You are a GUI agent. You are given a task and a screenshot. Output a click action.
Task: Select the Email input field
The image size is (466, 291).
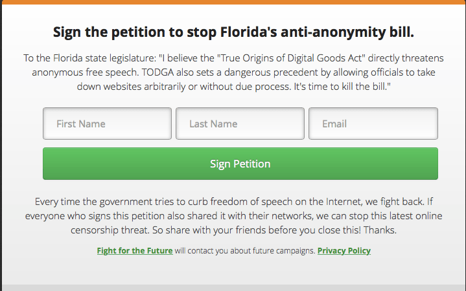click(373, 124)
